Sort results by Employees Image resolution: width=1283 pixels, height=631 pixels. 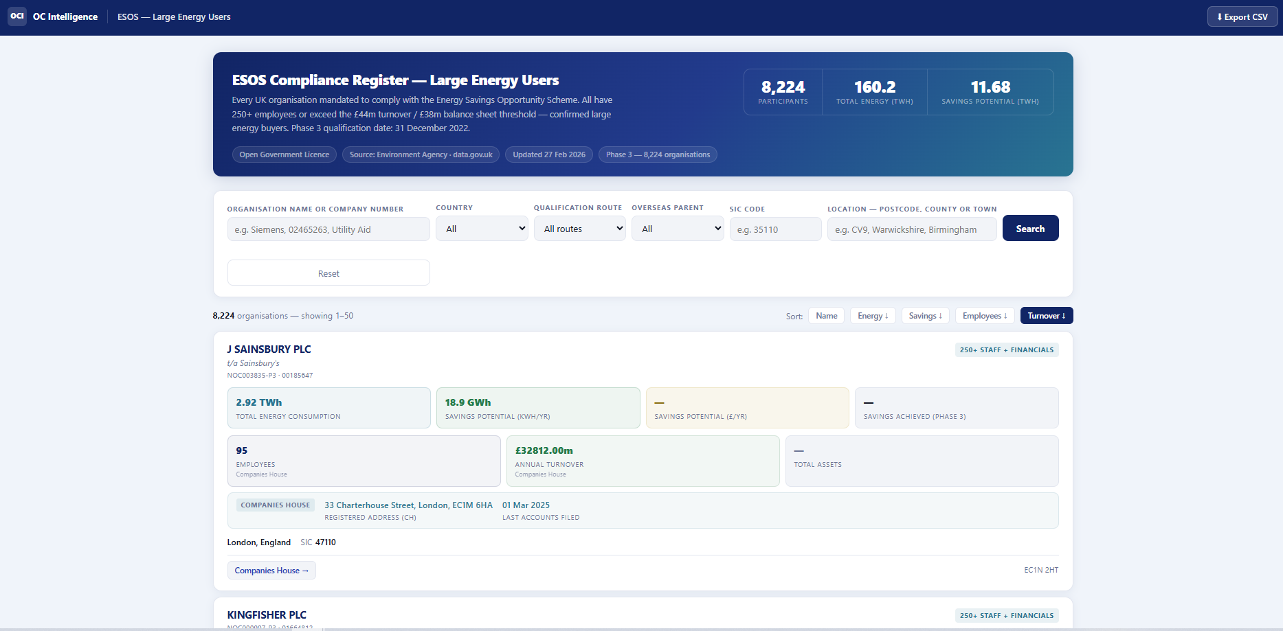click(x=985, y=316)
